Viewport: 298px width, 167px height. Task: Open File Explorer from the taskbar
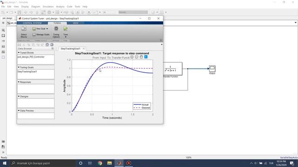109,163
